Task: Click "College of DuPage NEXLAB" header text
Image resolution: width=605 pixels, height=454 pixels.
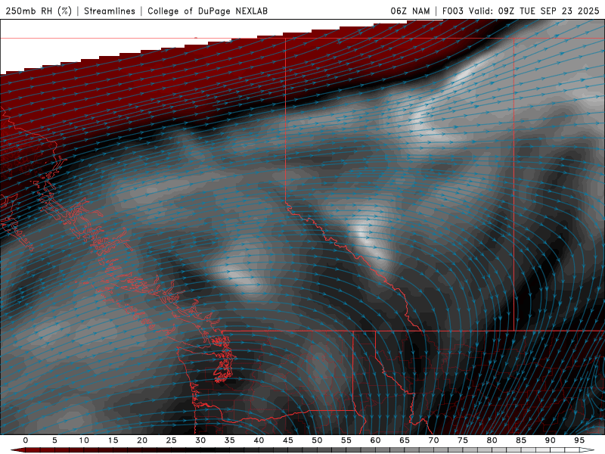Action: pos(207,11)
